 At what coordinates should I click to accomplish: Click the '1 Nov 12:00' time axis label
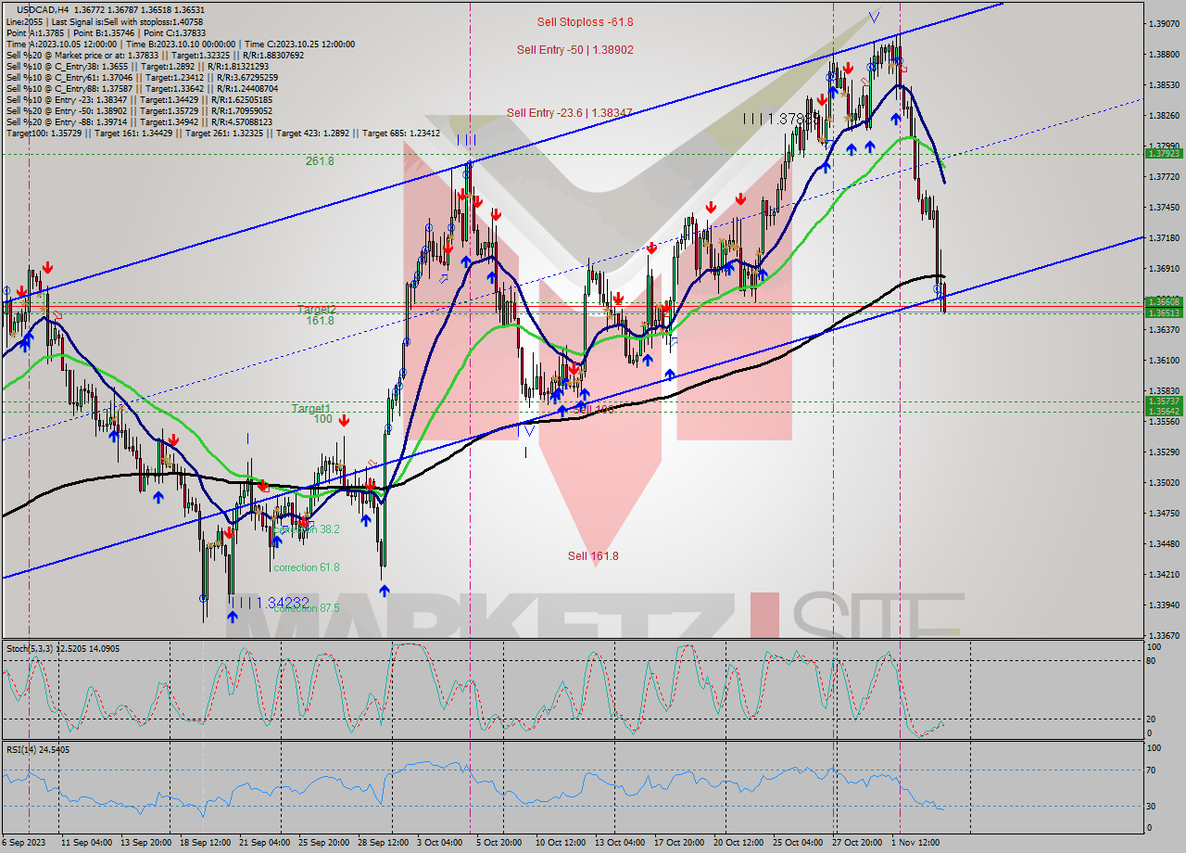[915, 843]
